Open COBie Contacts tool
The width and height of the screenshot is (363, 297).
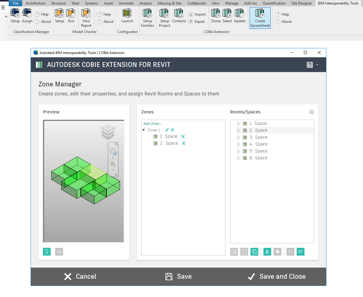tap(179, 16)
